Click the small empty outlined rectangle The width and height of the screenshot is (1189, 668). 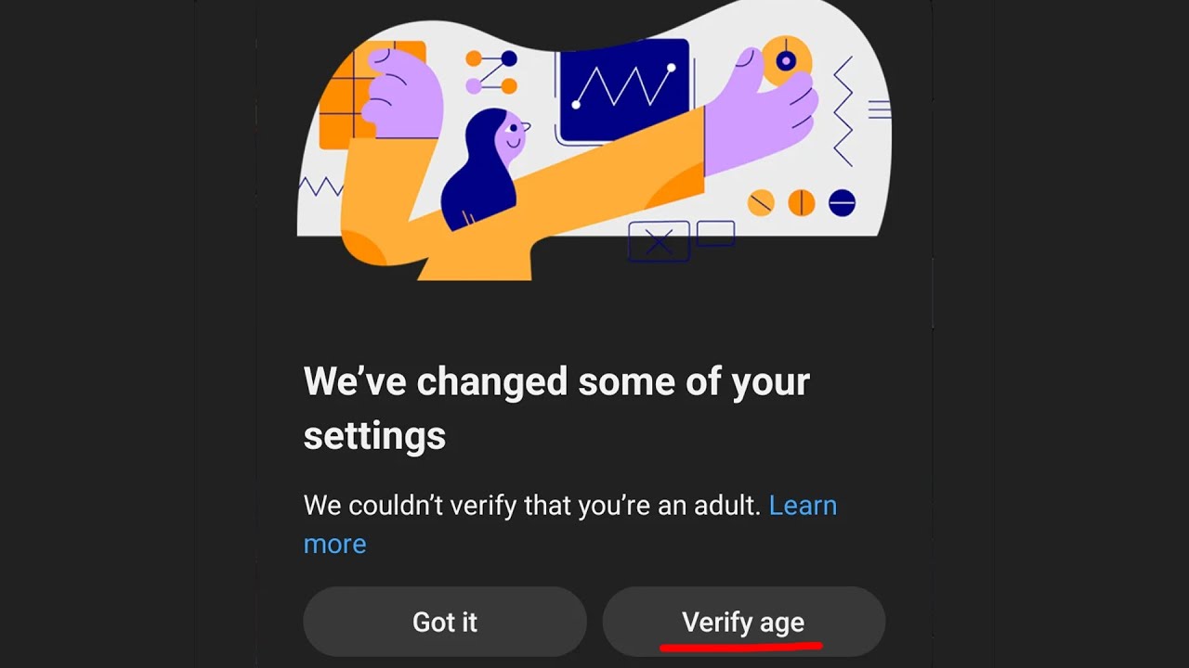click(715, 233)
